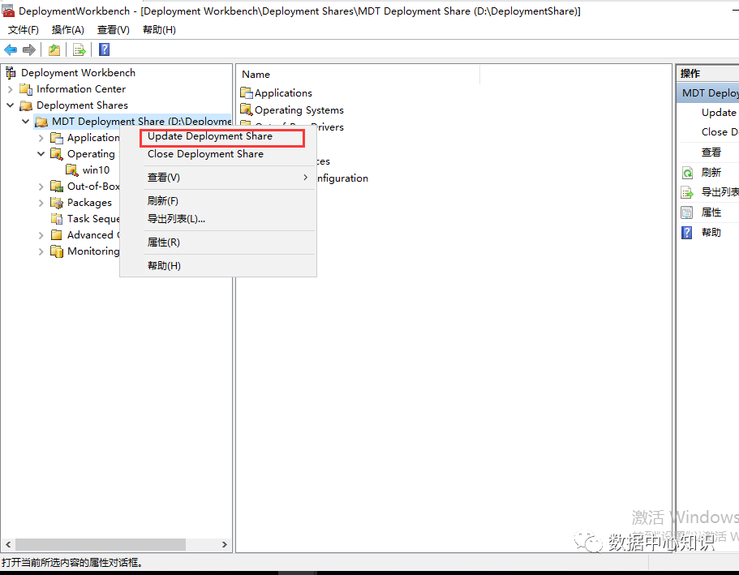The width and height of the screenshot is (739, 575).
Task: Click the properties icon in actions pane
Action: (687, 212)
